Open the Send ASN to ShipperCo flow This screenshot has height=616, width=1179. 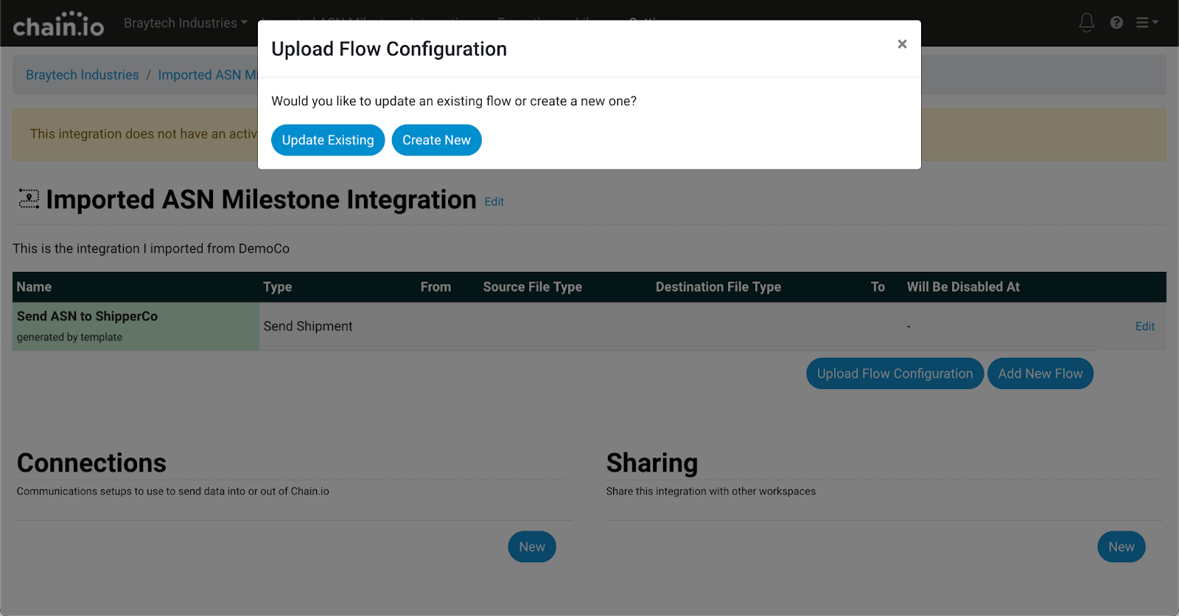click(87, 316)
